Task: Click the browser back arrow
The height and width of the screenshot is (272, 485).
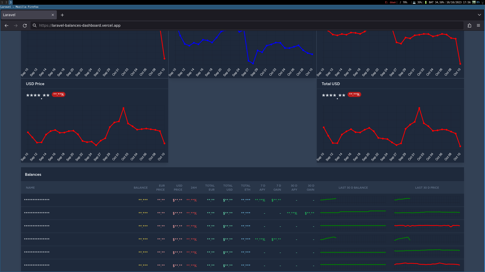Action: pyautogui.click(x=7, y=25)
